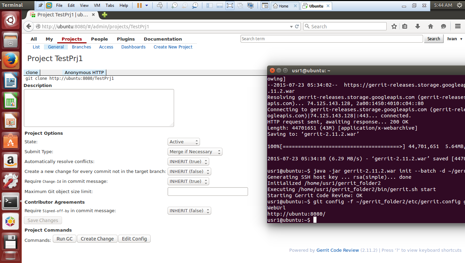Open the Firefox hamburger menu

click(x=458, y=26)
